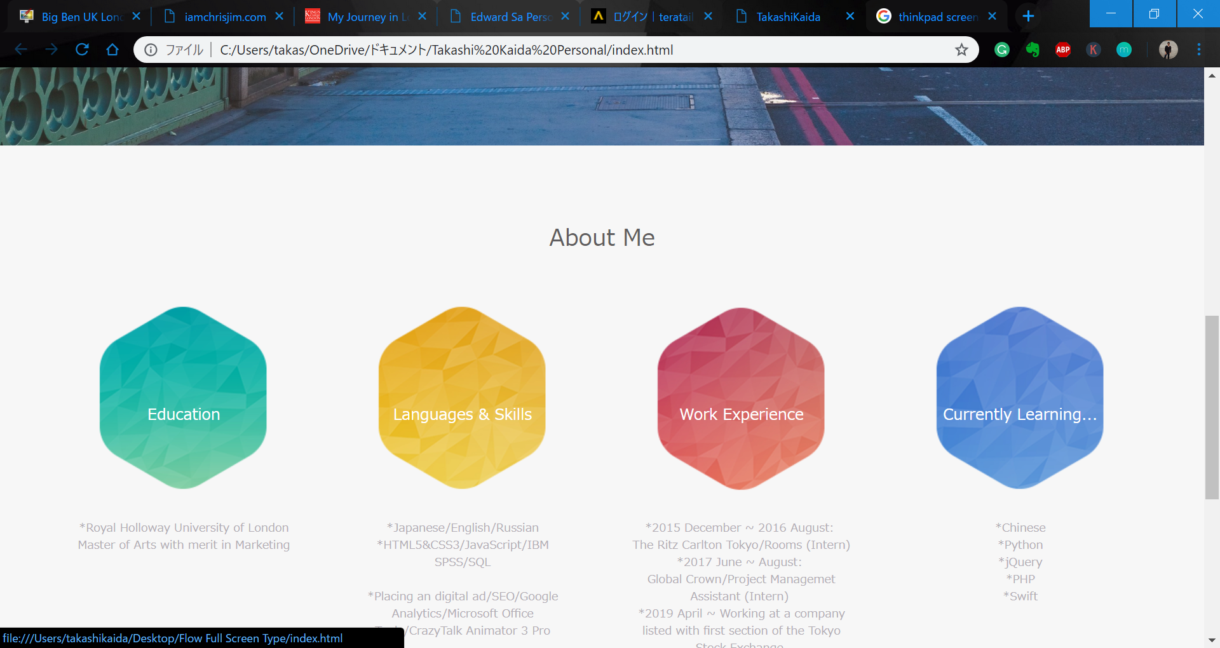Click the page scrollbar down arrow
Image resolution: width=1220 pixels, height=648 pixels.
(x=1212, y=640)
